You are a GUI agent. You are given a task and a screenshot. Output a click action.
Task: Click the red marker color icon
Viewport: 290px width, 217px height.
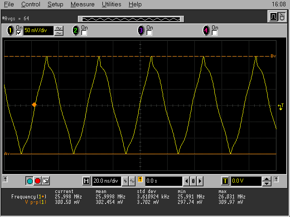(x=38, y=181)
